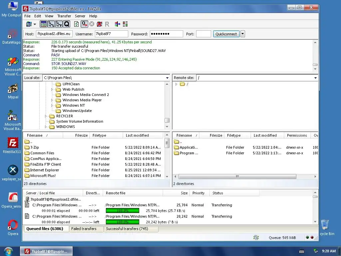Open the directory listing filters dialog
Image resolution: width=341 pixels, height=256 pixels.
click(x=118, y=24)
